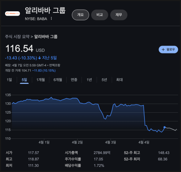This screenshot has width=181, height=172.
Task: Select the 1년 time range
Action: click(x=89, y=80)
